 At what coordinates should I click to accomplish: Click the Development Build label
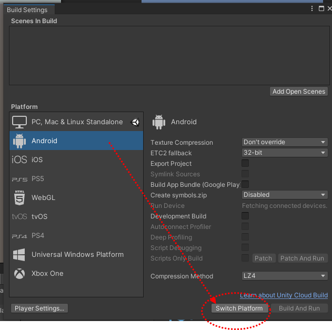[178, 216]
